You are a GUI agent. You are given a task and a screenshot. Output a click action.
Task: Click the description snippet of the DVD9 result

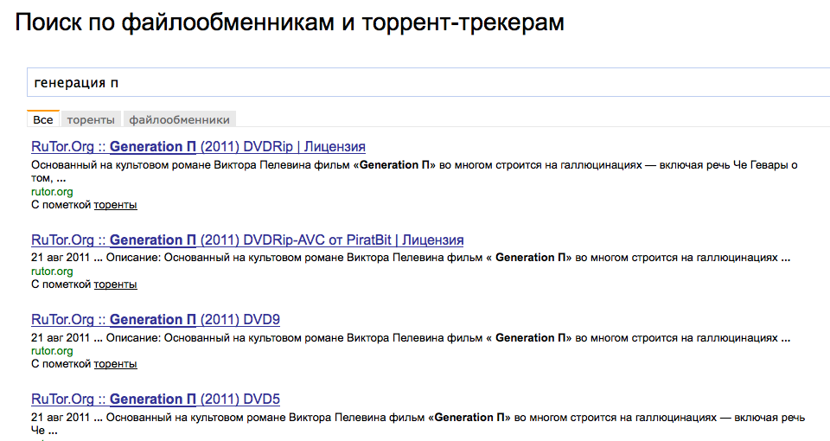pos(411,338)
